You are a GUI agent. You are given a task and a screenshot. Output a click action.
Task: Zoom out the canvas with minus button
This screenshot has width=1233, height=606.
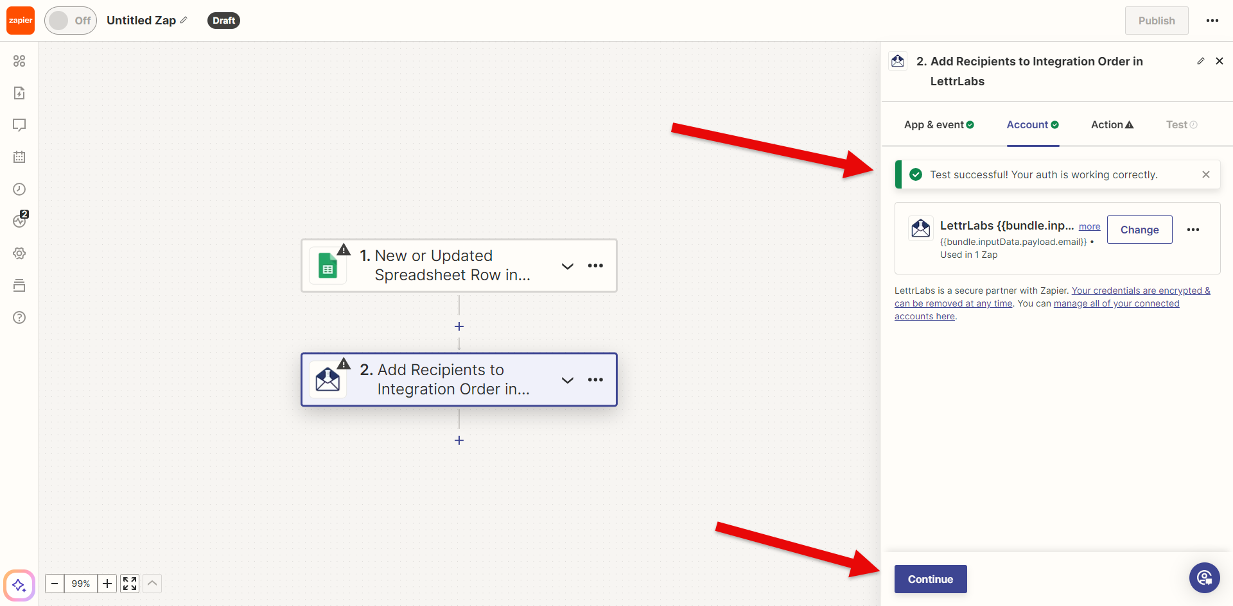point(55,584)
